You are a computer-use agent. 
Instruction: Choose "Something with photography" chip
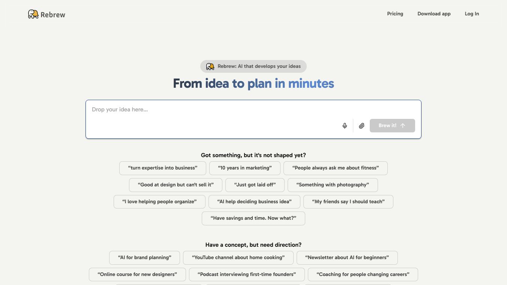[333, 185]
